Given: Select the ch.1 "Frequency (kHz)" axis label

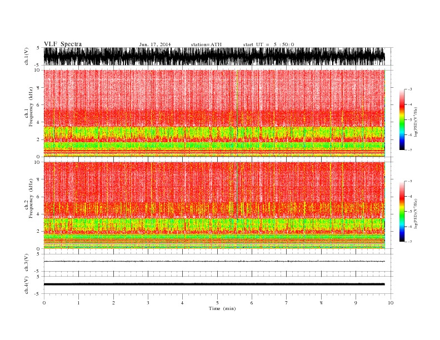Looking at the screenshot, I should click(x=31, y=107).
